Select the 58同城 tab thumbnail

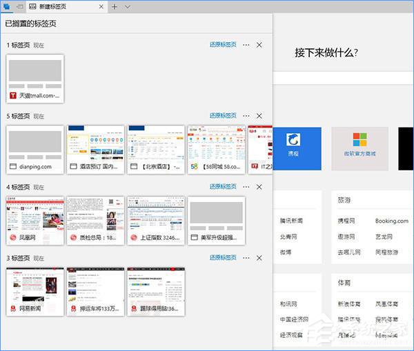(216, 149)
